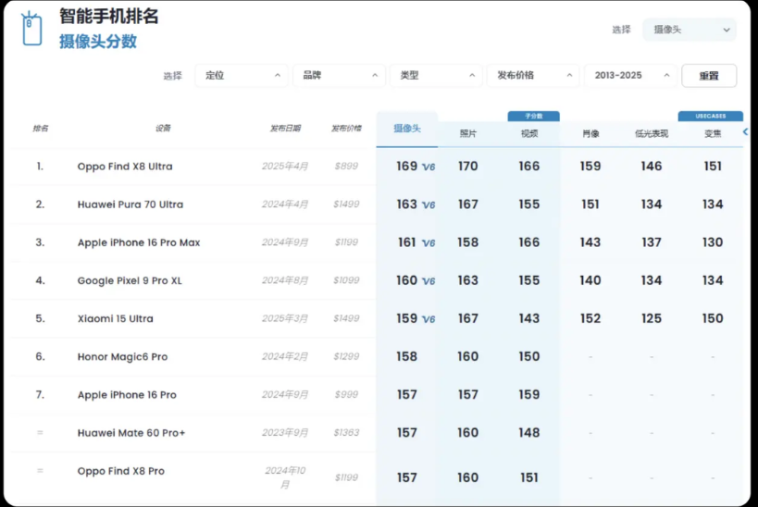Screen dimensions: 758x507
Task: Click the smartphone icon beside the title
Action: tap(31, 29)
